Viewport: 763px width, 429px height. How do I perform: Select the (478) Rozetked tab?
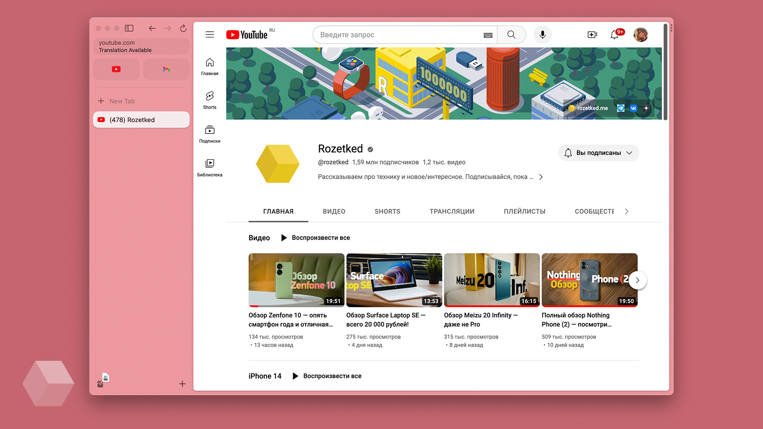(141, 120)
